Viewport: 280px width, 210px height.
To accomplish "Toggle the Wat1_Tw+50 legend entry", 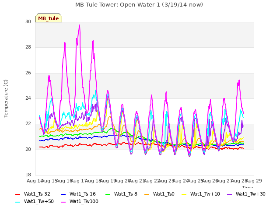I will [35, 201].
